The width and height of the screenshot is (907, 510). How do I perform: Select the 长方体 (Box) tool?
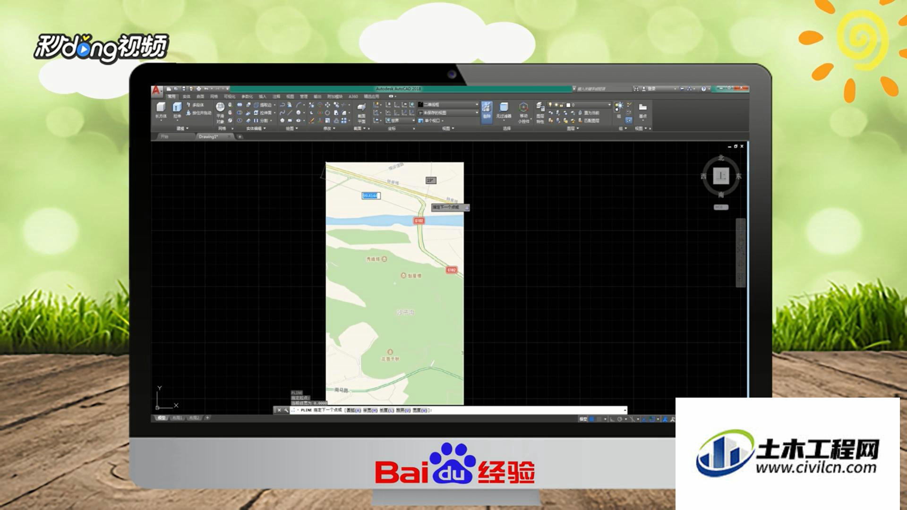[x=161, y=111]
